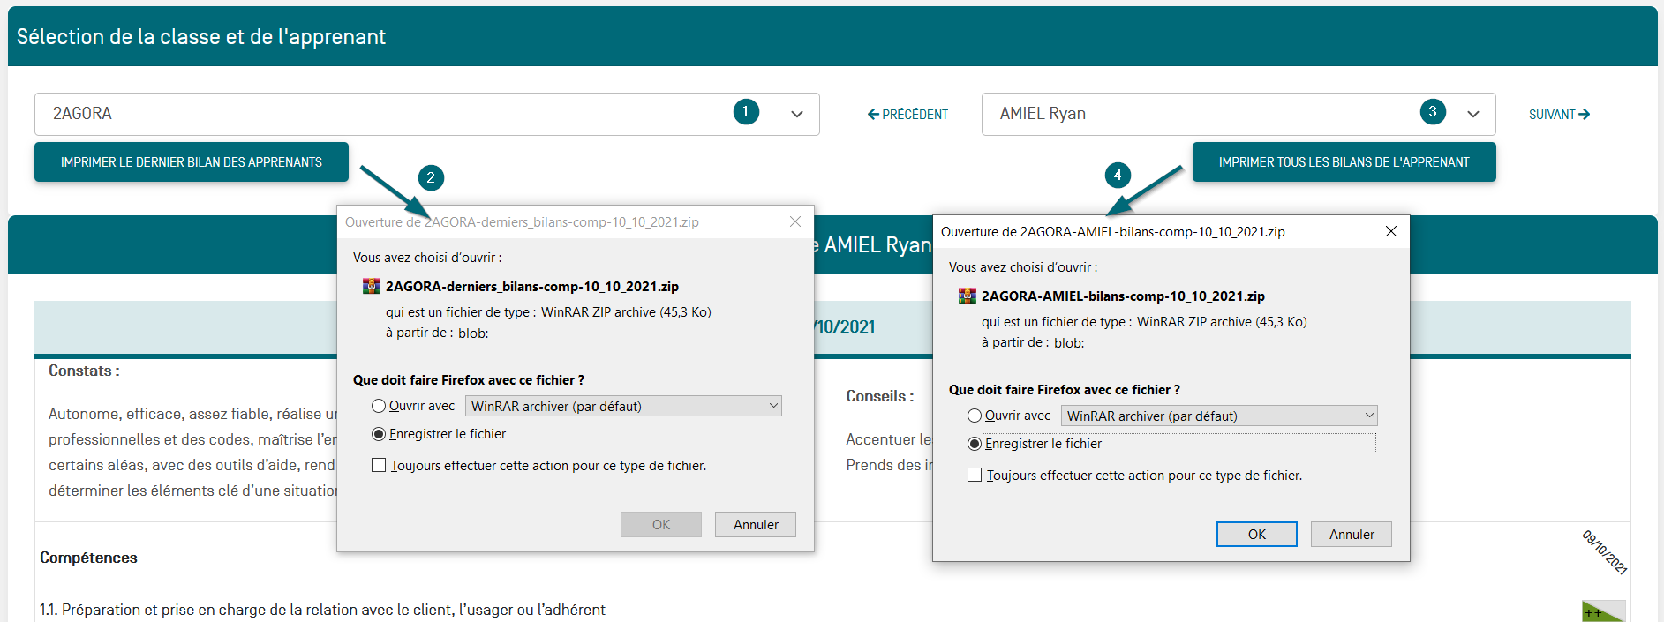Screen dimensions: 1664x622
Task: Click WinRAR icon beside 2AGORA-AMIEL-bilans zip file
Action: (x=968, y=296)
